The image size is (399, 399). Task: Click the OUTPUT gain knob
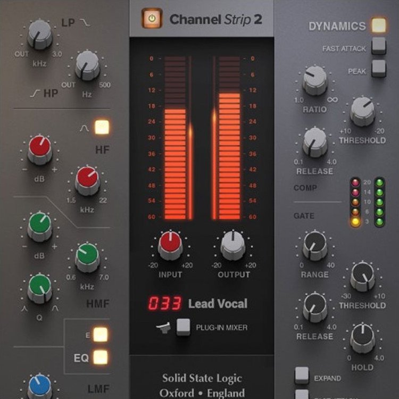(x=233, y=246)
